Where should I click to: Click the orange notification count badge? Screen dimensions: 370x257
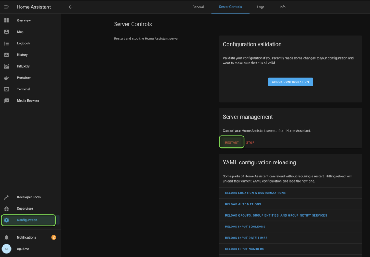pyautogui.click(x=53, y=237)
